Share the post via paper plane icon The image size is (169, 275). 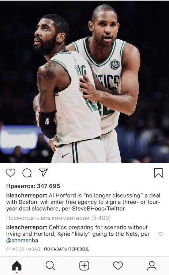43,173
